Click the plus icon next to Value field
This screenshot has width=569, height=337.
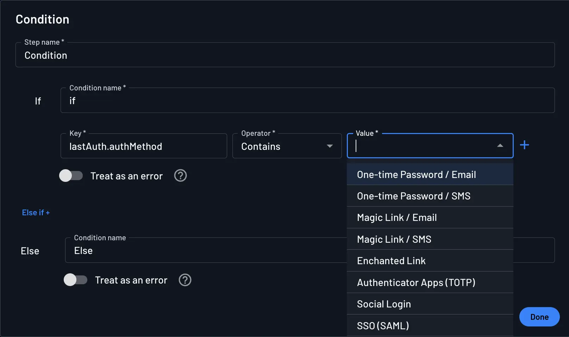[524, 145]
